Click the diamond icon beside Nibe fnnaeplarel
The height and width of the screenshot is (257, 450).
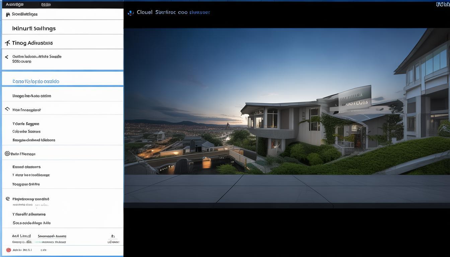coord(7,109)
